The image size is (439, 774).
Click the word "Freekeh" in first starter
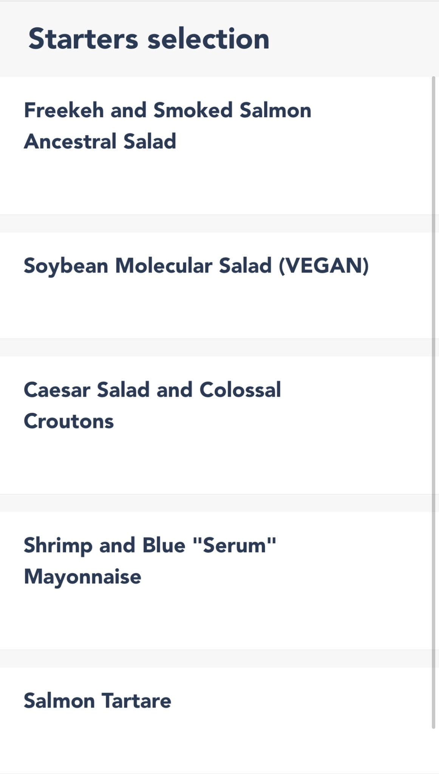pos(64,110)
